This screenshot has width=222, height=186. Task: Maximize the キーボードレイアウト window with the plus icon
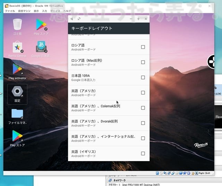[138, 19]
